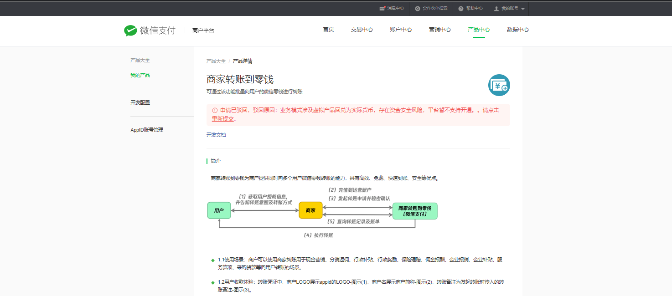Click the 微信支付 logo text
Screen dimensions: 672x296
tap(158, 31)
